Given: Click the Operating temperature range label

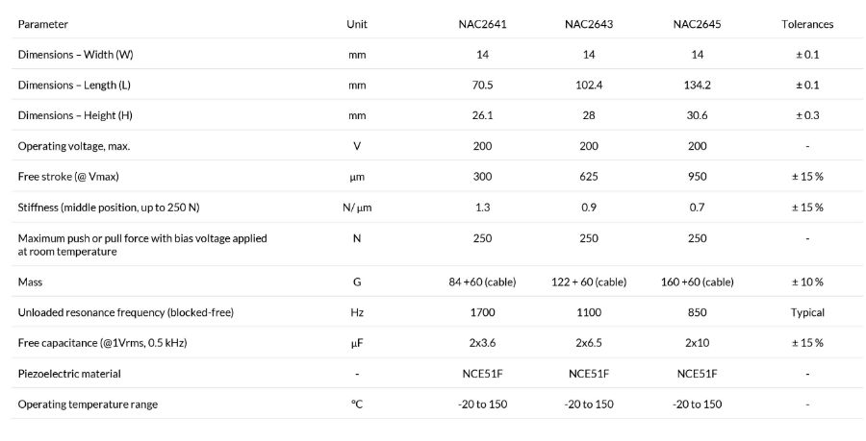Looking at the screenshot, I should tap(88, 404).
